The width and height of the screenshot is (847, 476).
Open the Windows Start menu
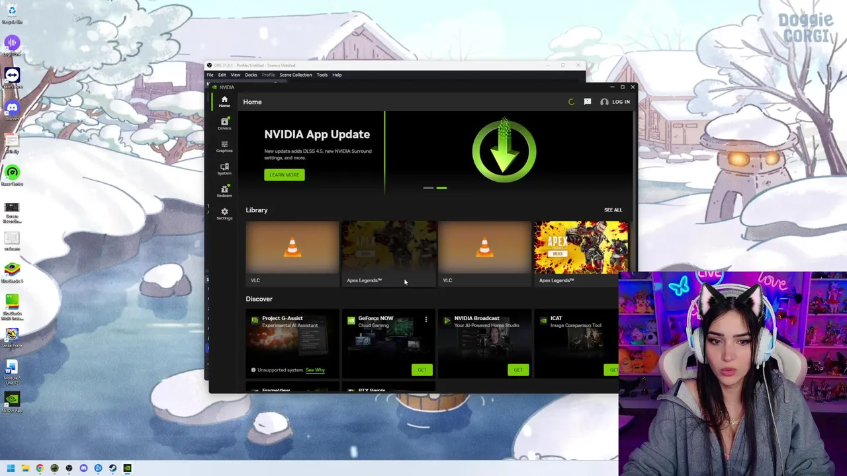tap(11, 468)
